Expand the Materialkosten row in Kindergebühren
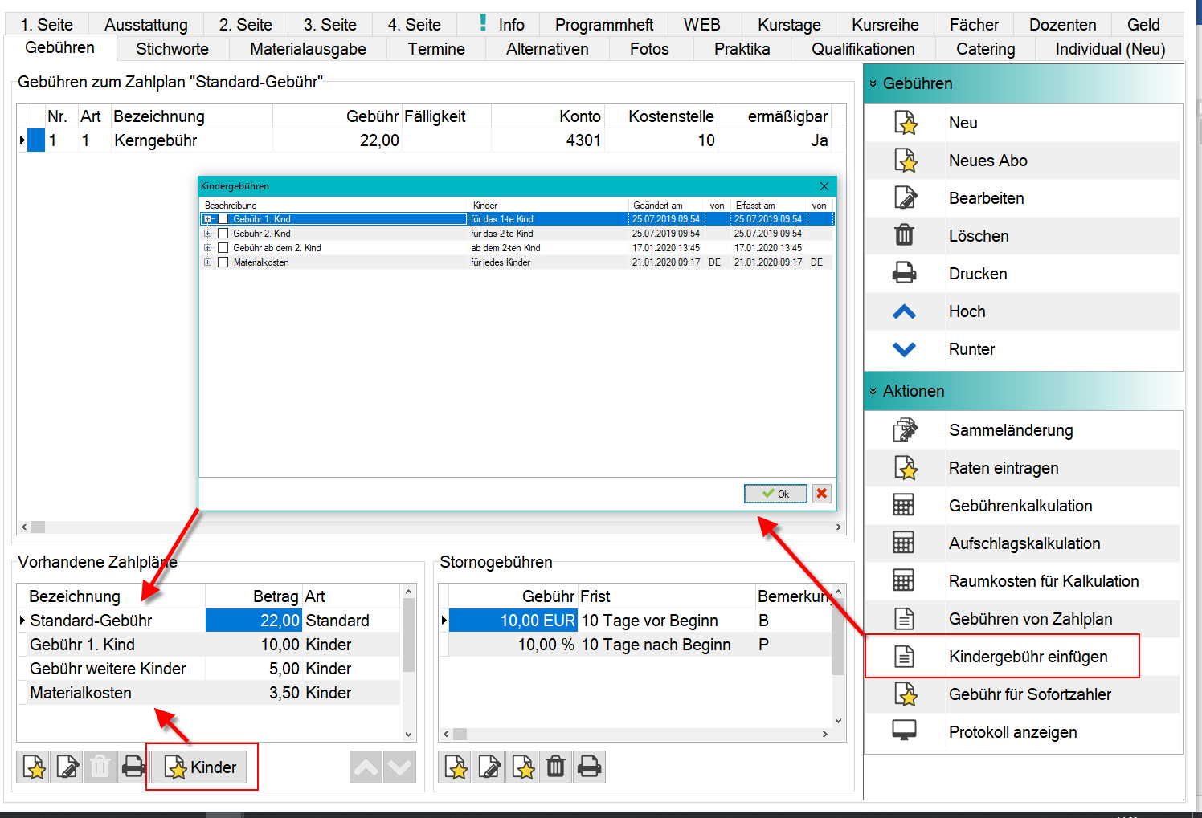This screenshot has width=1202, height=818. pos(208,262)
